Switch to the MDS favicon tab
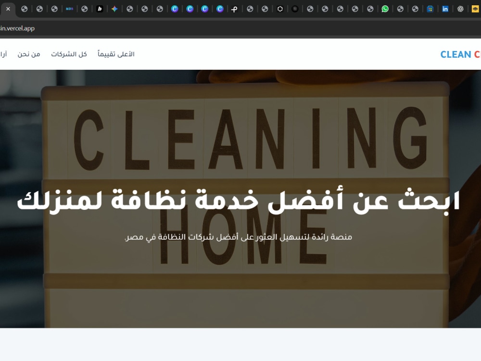 pyautogui.click(x=69, y=9)
